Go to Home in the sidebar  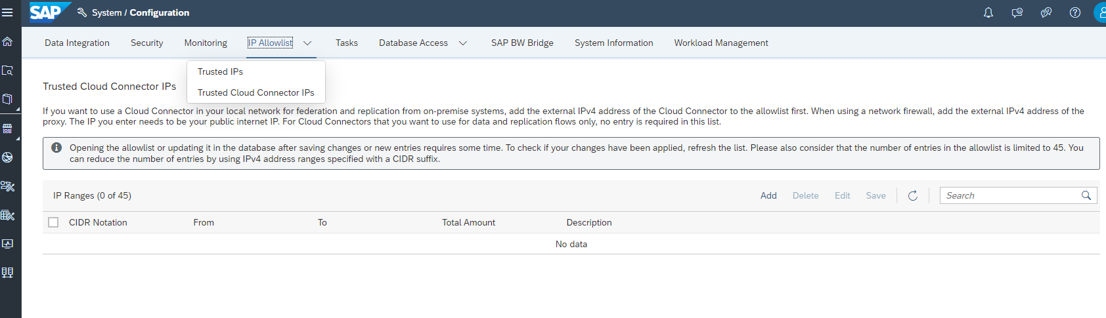(8, 42)
